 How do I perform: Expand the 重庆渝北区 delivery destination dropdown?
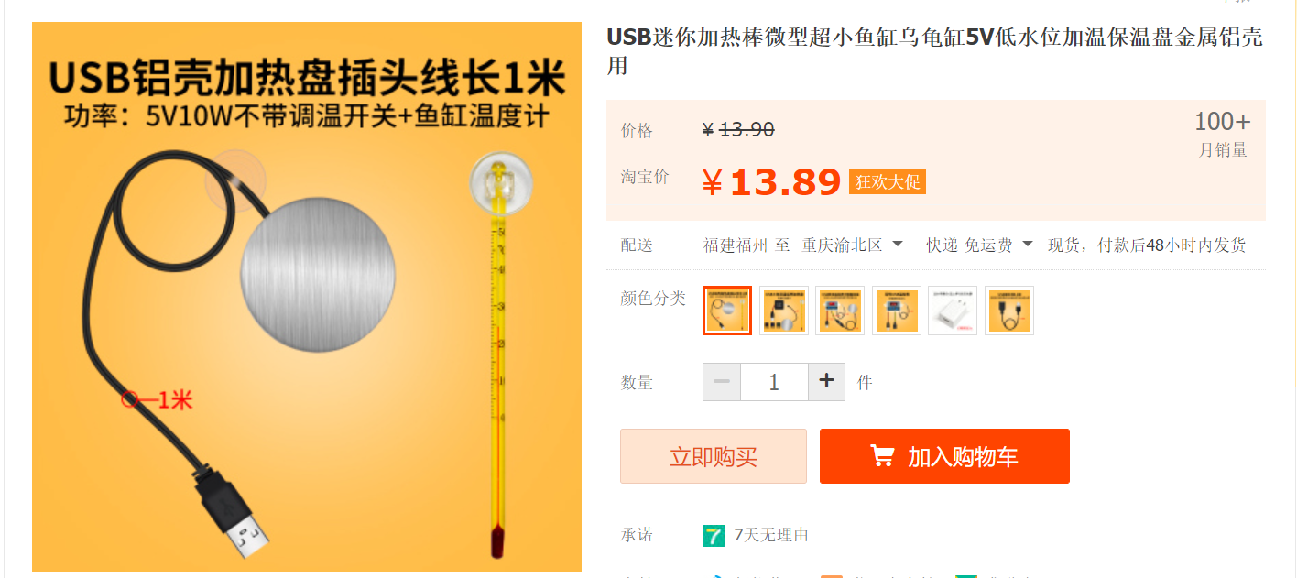point(853,245)
